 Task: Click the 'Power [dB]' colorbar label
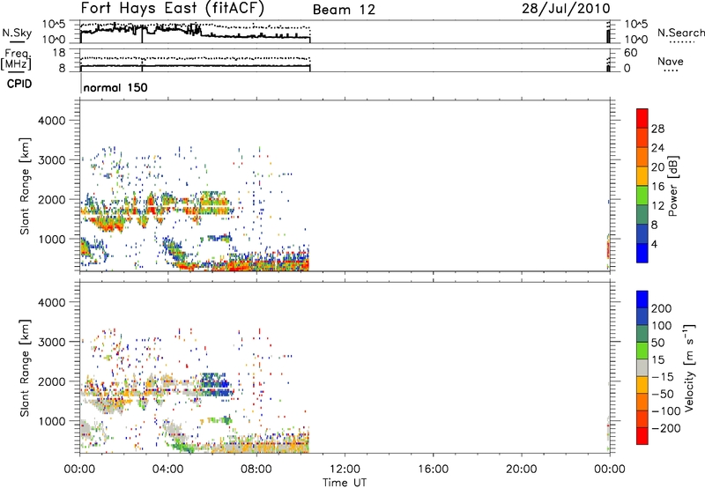click(673, 186)
